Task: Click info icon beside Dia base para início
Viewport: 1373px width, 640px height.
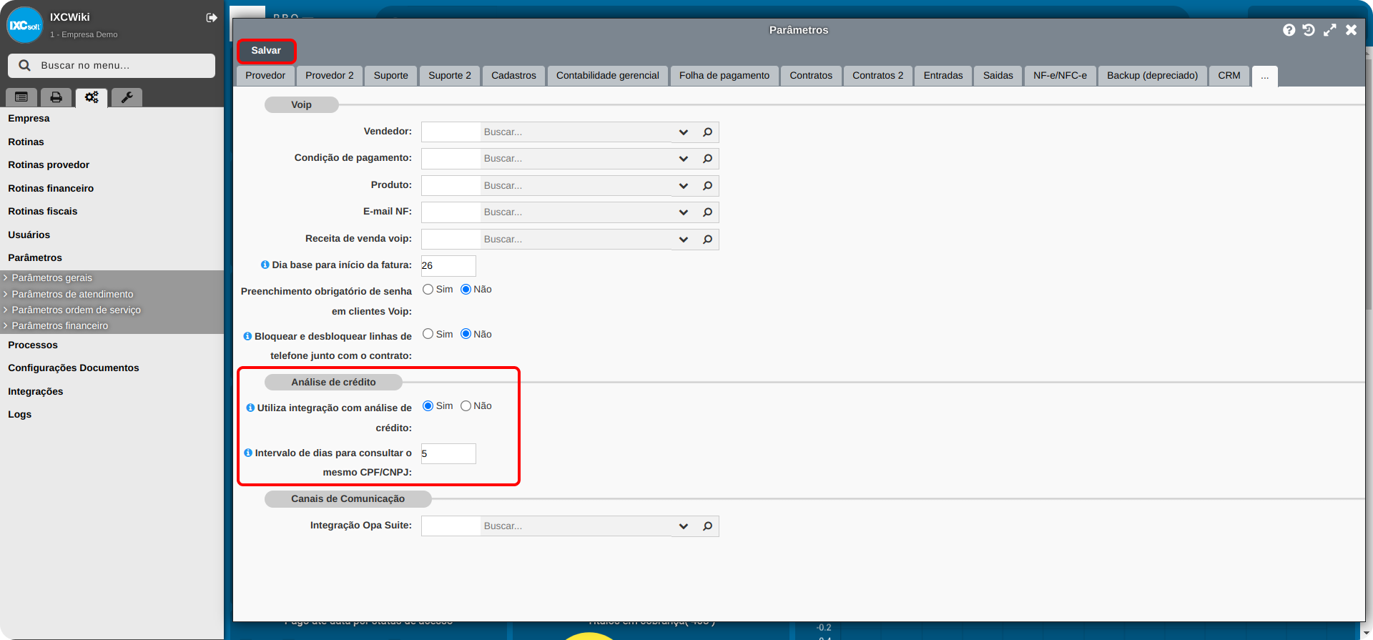Action: coord(265,265)
